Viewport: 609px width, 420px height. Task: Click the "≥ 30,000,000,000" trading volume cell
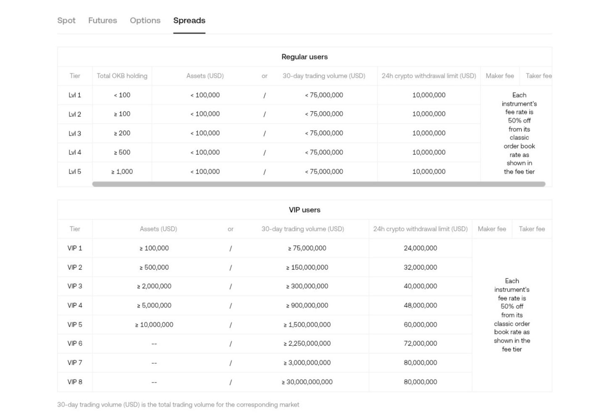coord(307,382)
